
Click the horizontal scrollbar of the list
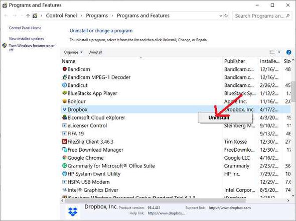155,200
